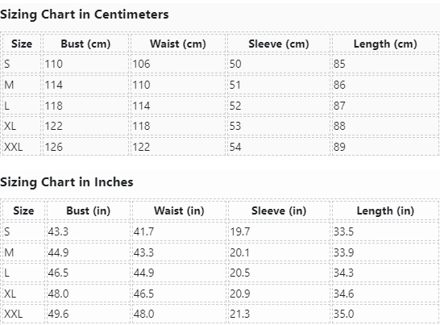
Task: Select the bust value 49.6 for XXL
Action: (58, 314)
